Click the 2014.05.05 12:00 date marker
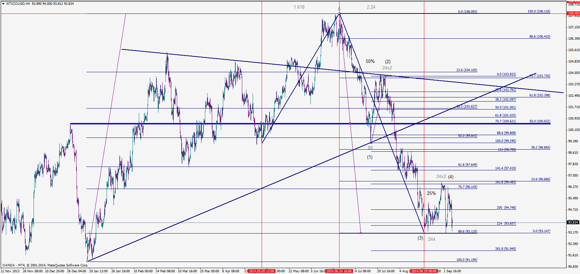 [262, 271]
